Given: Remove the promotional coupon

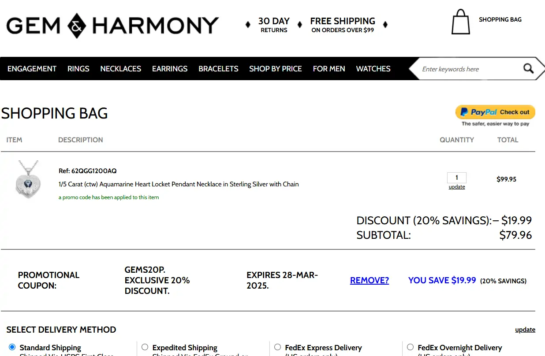Looking at the screenshot, I should pos(370,281).
